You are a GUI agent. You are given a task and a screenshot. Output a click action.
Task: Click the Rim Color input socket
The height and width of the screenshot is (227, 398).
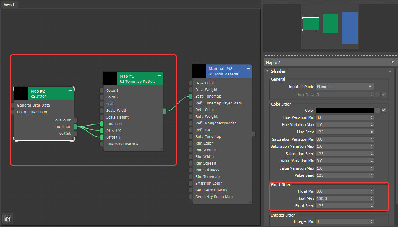click(190, 143)
